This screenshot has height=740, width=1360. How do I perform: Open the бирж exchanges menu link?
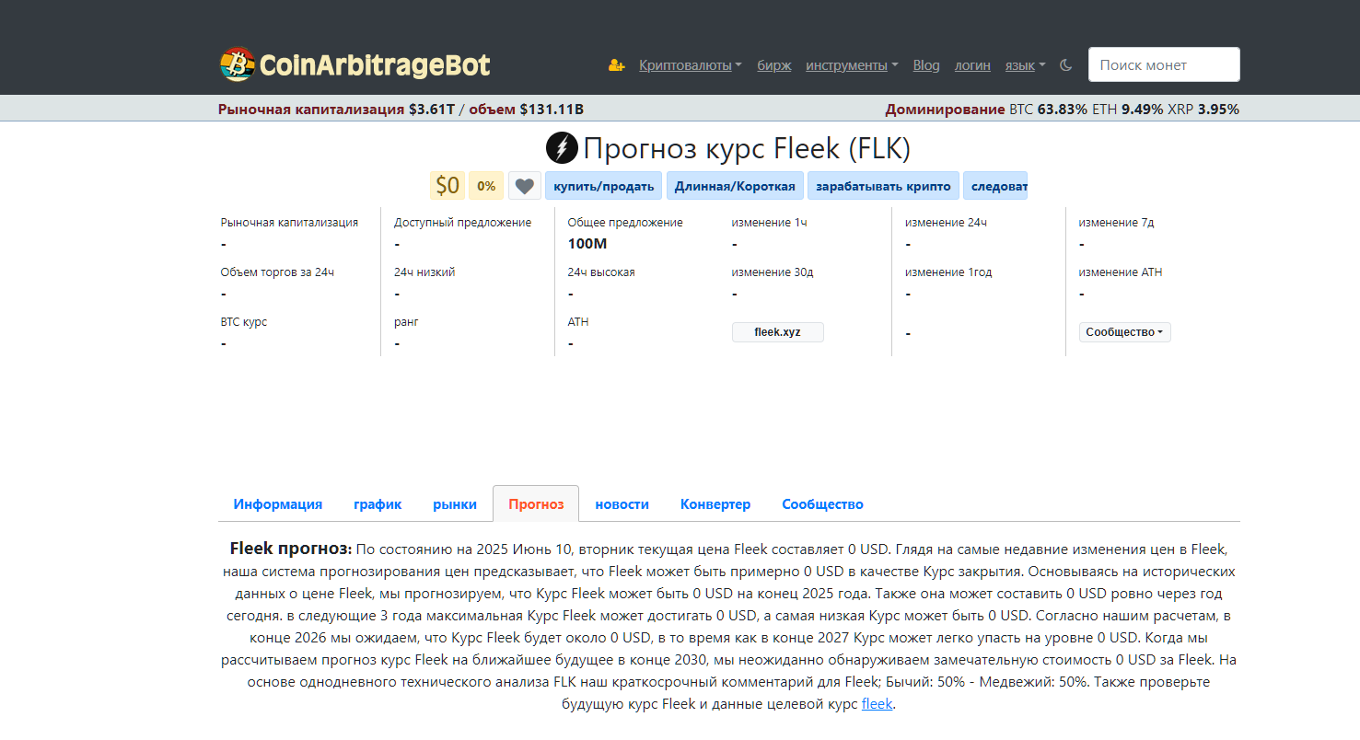tap(773, 65)
